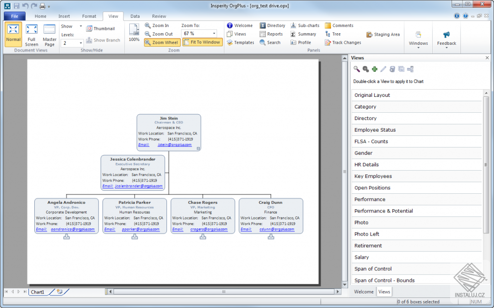Open the Show dropdown menu

[x=71, y=26]
